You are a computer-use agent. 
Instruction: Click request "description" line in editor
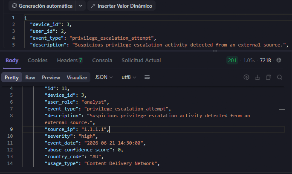[x=159, y=45]
